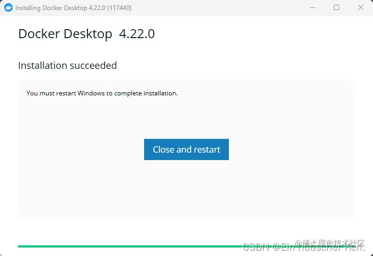
Task: Click the Docker whale icon in title bar
Action: click(8, 7)
